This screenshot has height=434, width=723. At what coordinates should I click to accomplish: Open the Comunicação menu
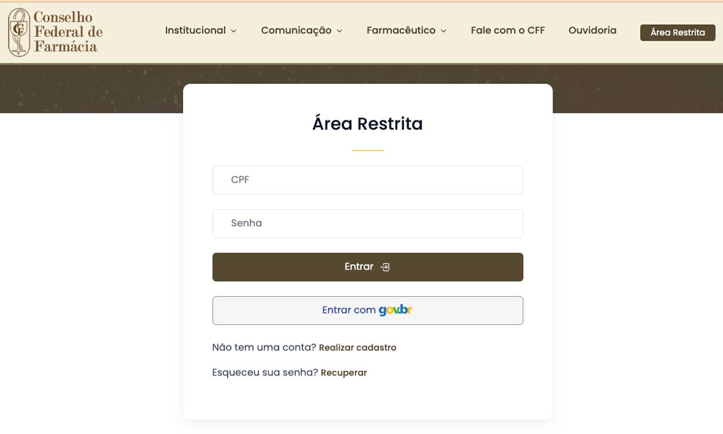(x=296, y=31)
